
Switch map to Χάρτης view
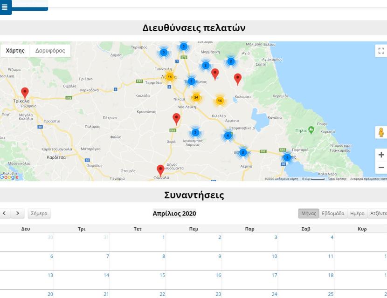coord(15,51)
